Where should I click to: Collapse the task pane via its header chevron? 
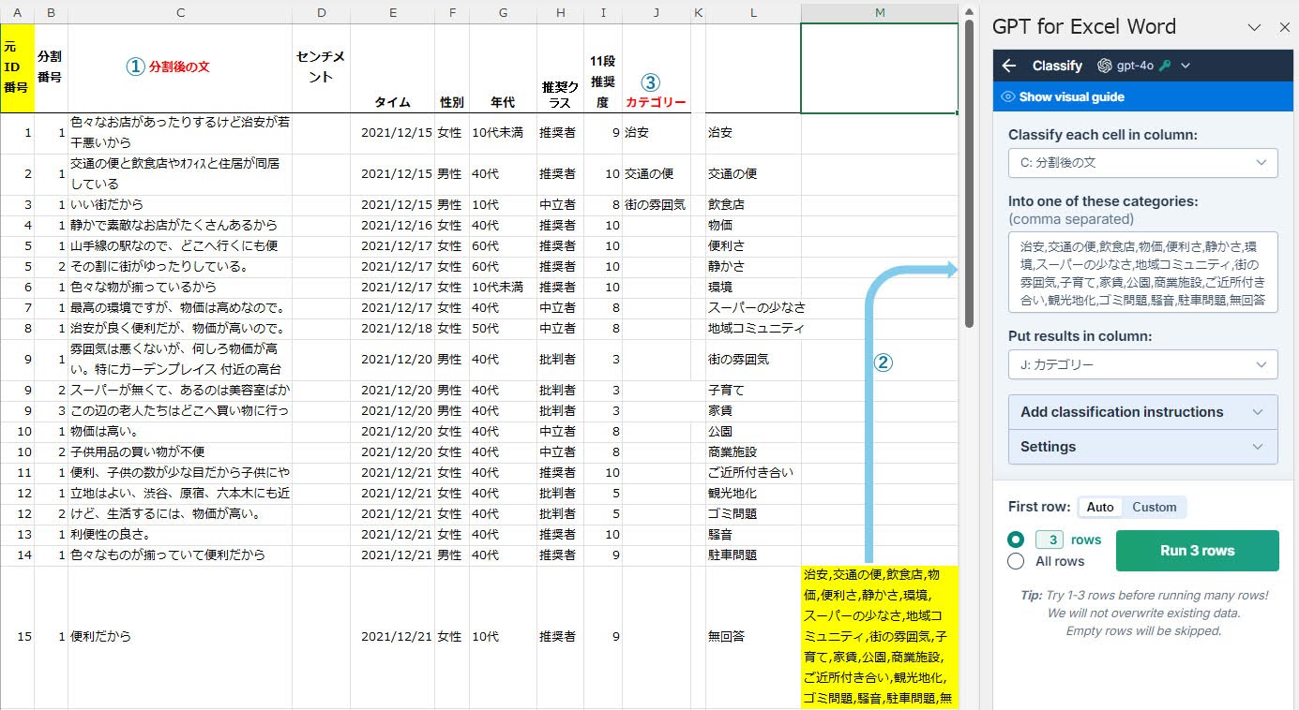tap(1254, 27)
